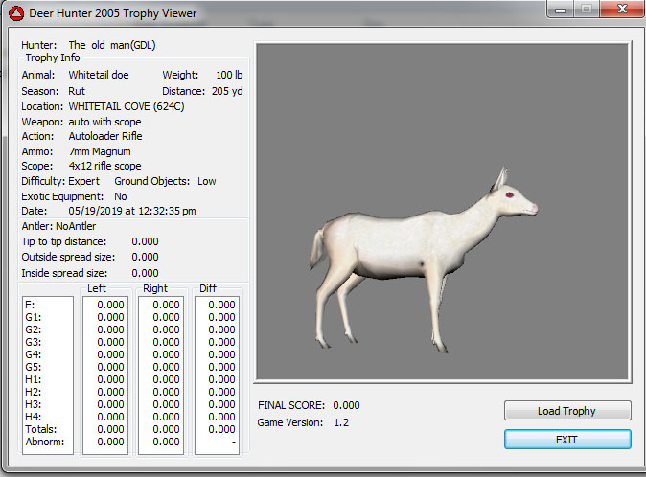Minimize the Trophy Viewer window

click(x=561, y=10)
